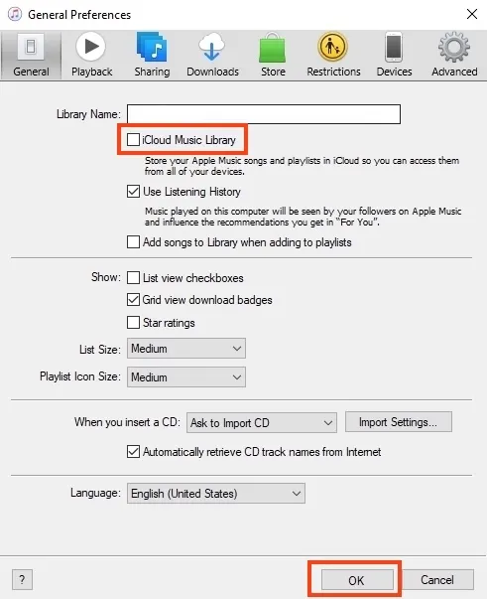Open the Advanced preferences tab

tap(454, 56)
